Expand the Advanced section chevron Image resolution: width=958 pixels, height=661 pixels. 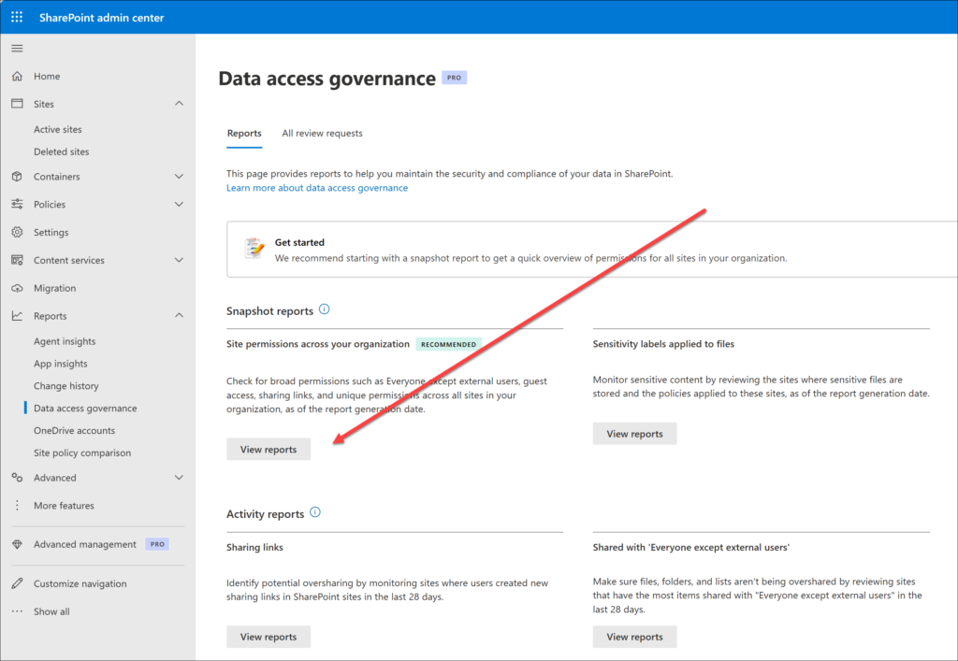coord(179,478)
